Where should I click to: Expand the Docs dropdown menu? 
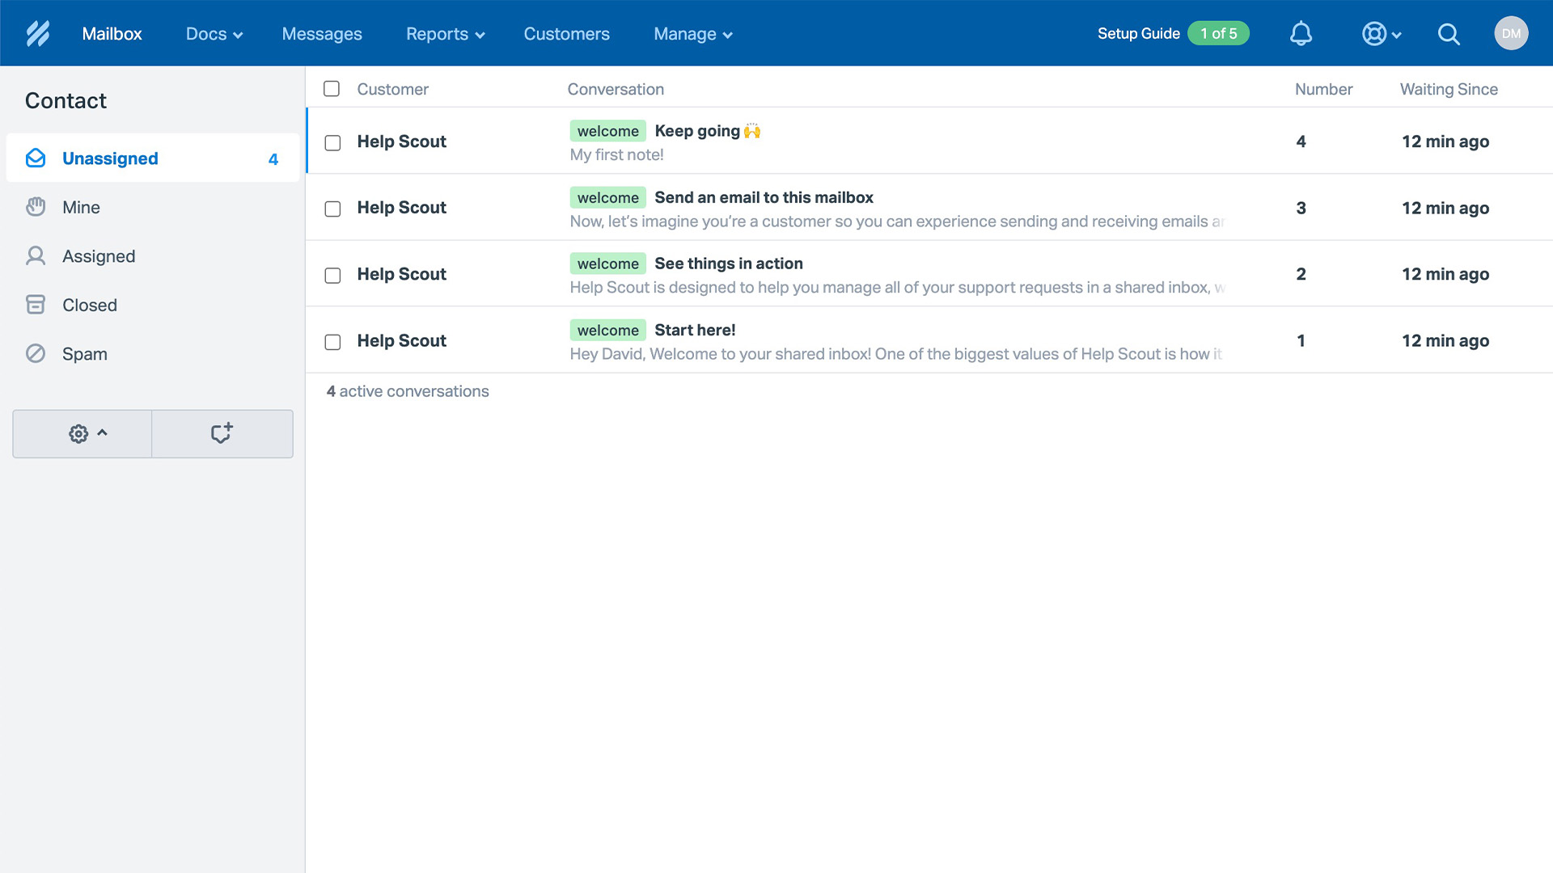pyautogui.click(x=214, y=33)
